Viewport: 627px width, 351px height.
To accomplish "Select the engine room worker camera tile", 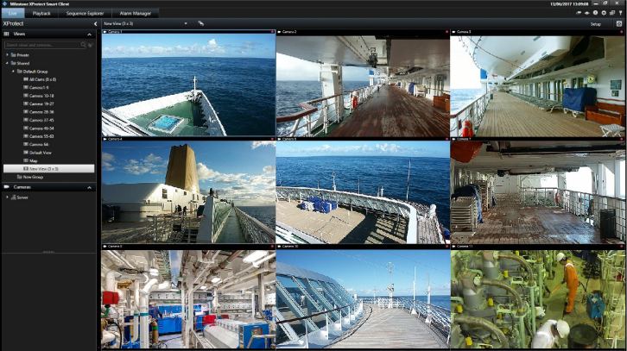I will click(x=536, y=299).
